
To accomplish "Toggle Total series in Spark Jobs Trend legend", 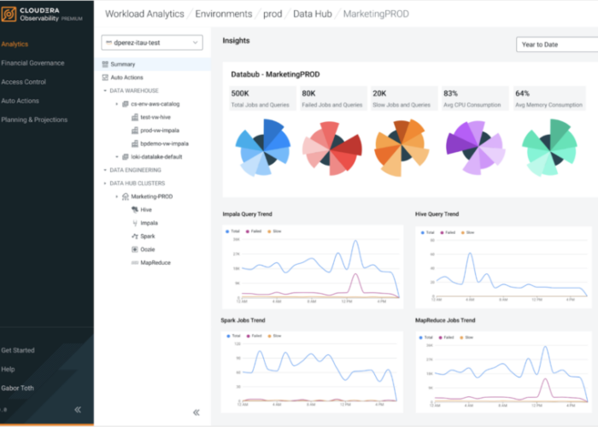I will pyautogui.click(x=234, y=336).
